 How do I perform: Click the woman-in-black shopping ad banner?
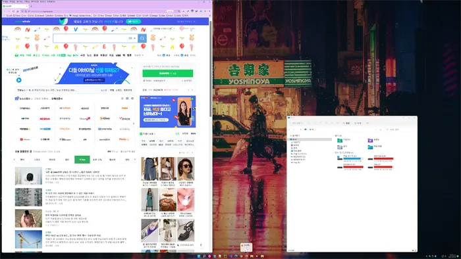pyautogui.click(x=167, y=112)
